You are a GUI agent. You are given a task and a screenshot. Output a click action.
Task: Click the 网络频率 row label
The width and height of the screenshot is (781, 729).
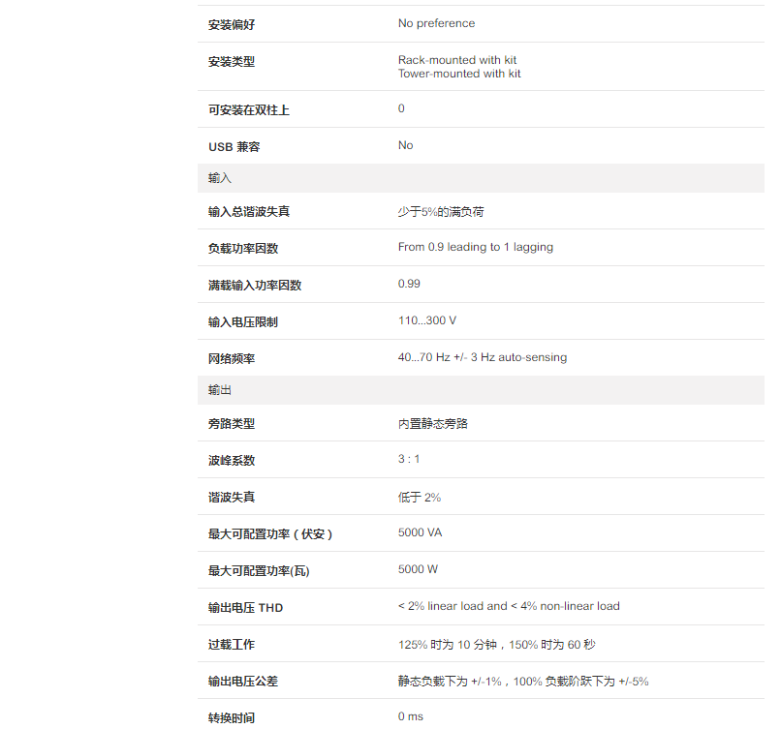click(232, 358)
